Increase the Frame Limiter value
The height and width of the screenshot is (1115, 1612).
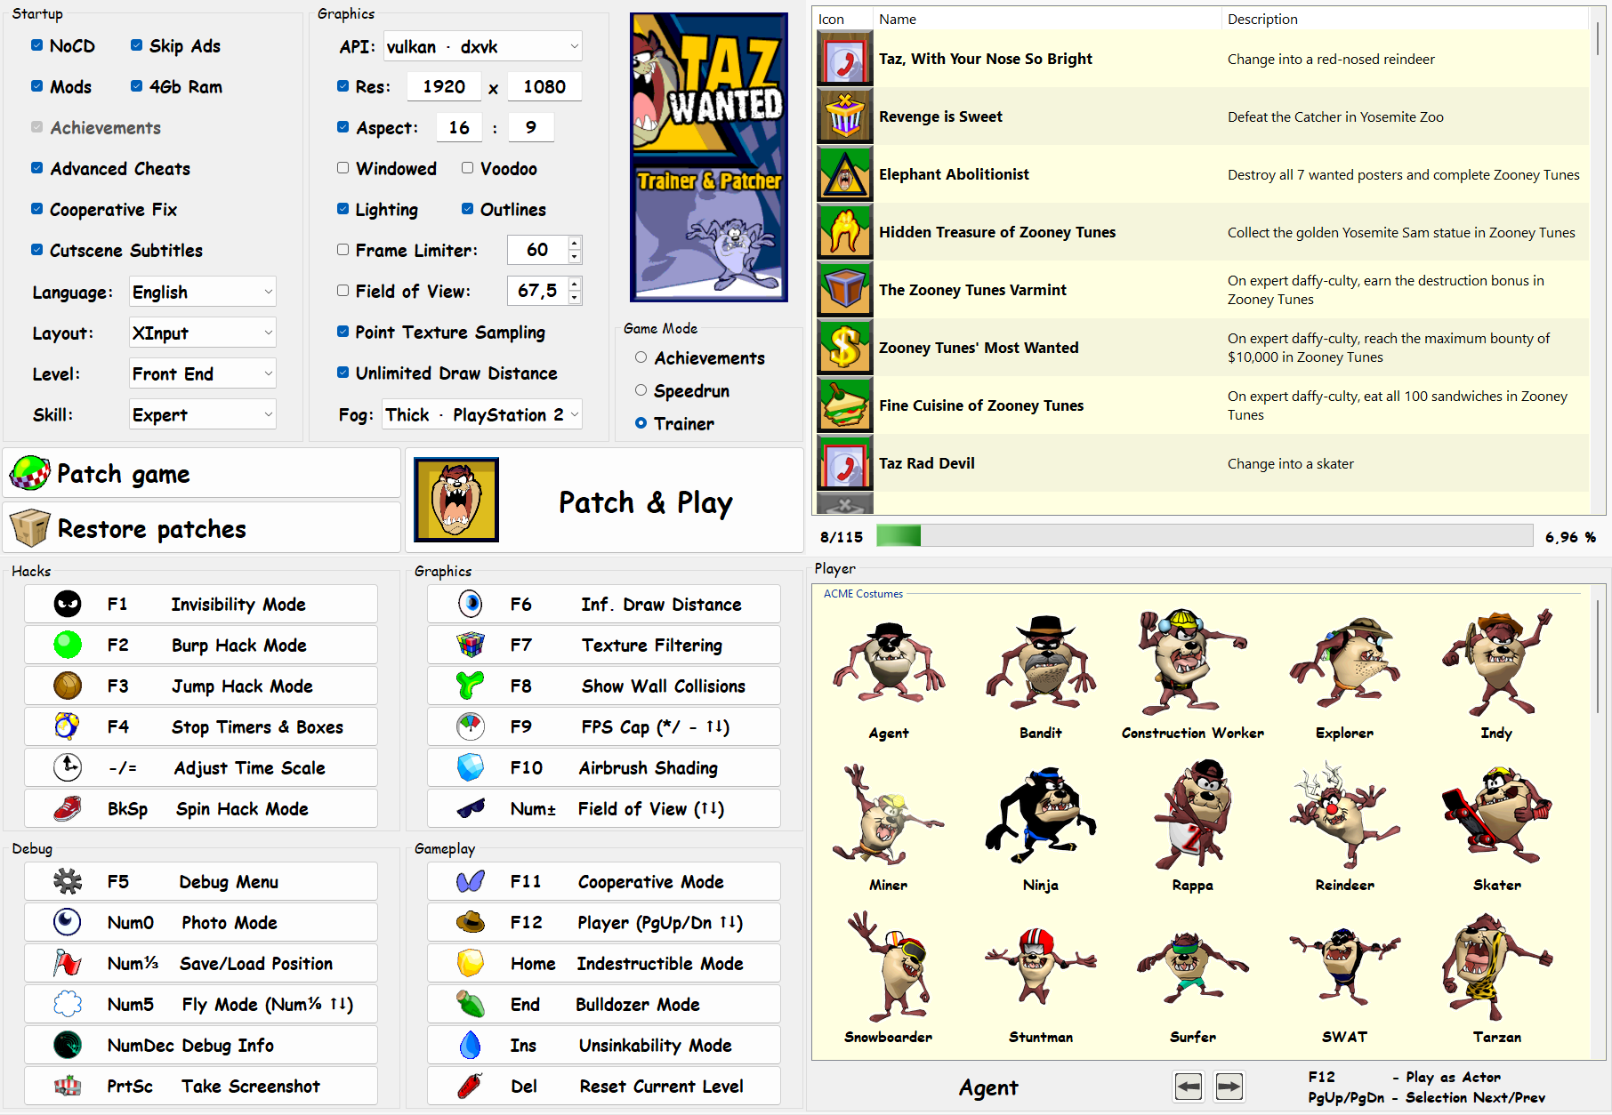click(575, 243)
